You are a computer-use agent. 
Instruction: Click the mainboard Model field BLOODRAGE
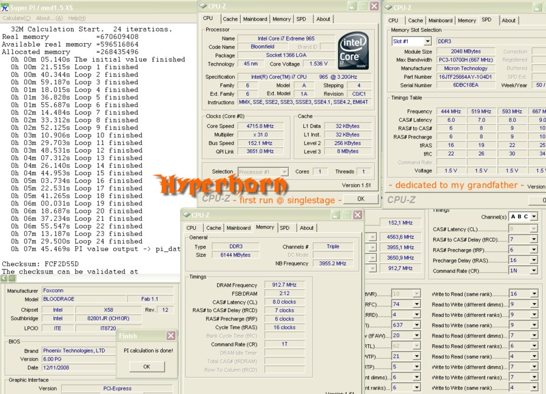pos(84,299)
